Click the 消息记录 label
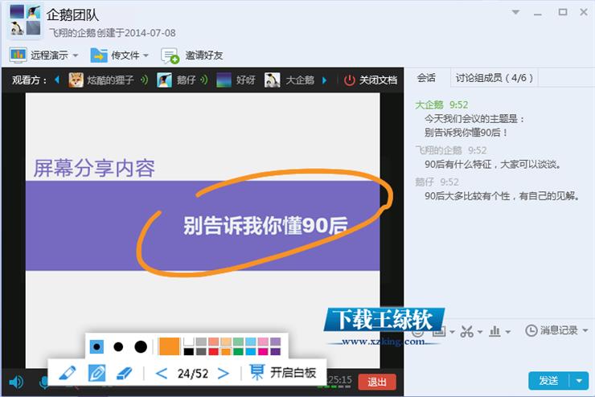Screen dimensions: 595x397 (560, 330)
